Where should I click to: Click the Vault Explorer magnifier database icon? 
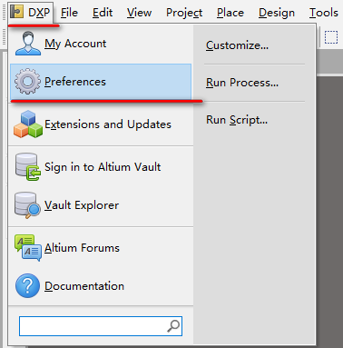27,205
